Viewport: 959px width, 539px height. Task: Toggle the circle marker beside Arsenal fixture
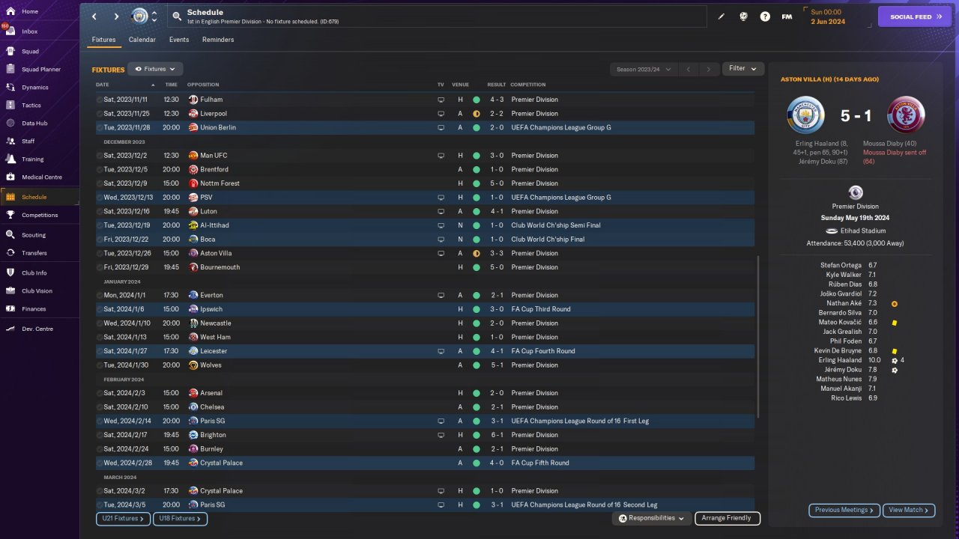[100, 393]
